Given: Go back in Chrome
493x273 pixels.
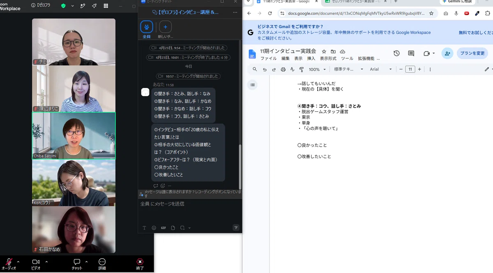Looking at the screenshot, I should point(249,13).
